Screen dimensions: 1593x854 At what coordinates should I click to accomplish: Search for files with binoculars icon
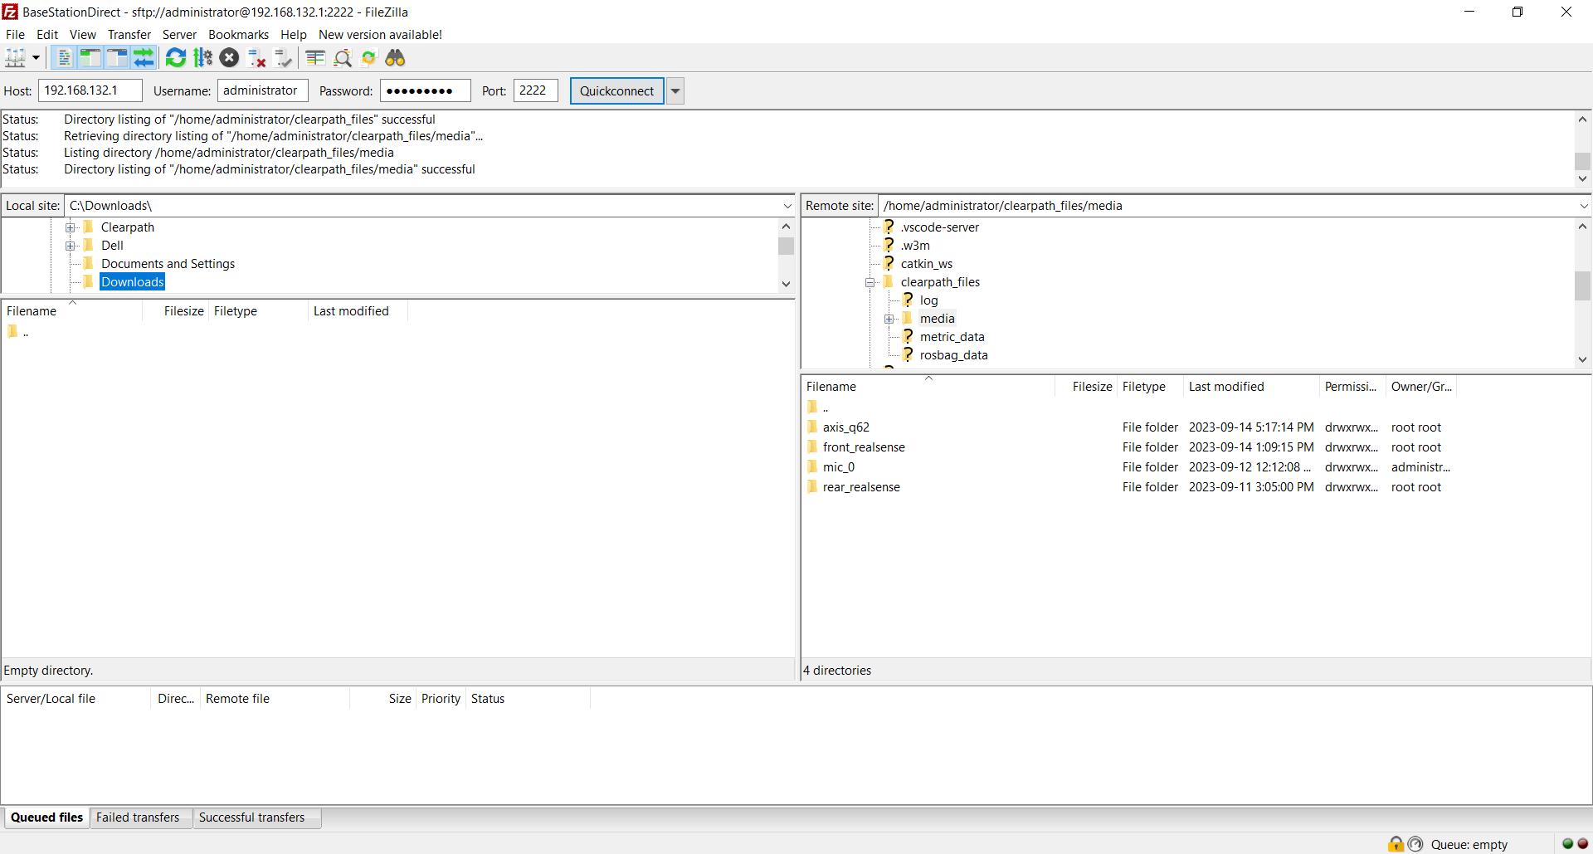[396, 58]
